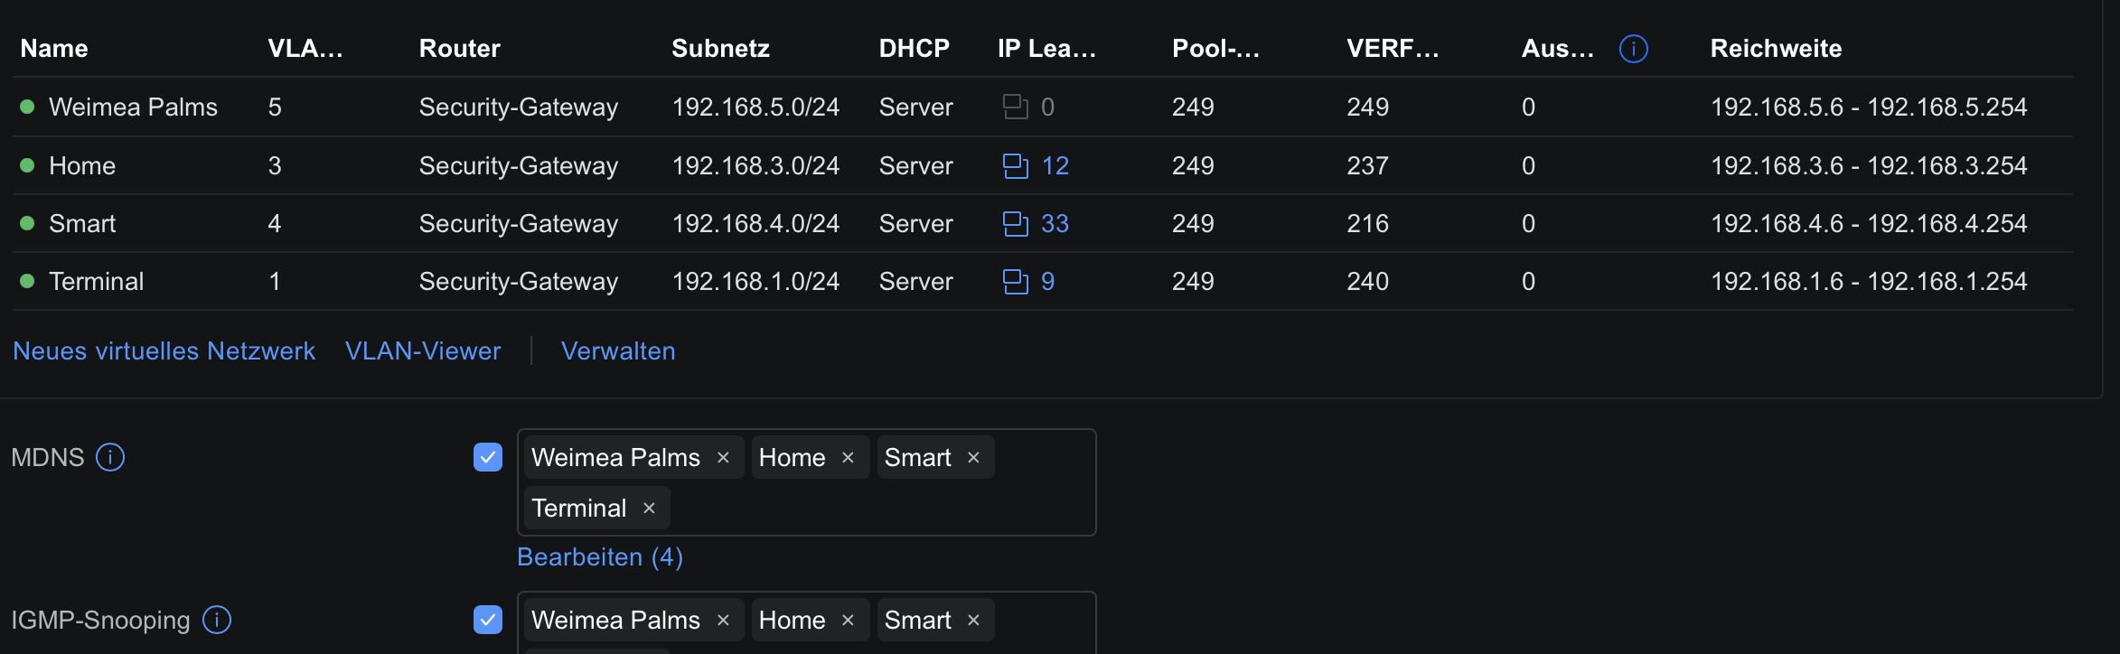Disable the MDNS checkbox
The image size is (2120, 654).
[488, 458]
